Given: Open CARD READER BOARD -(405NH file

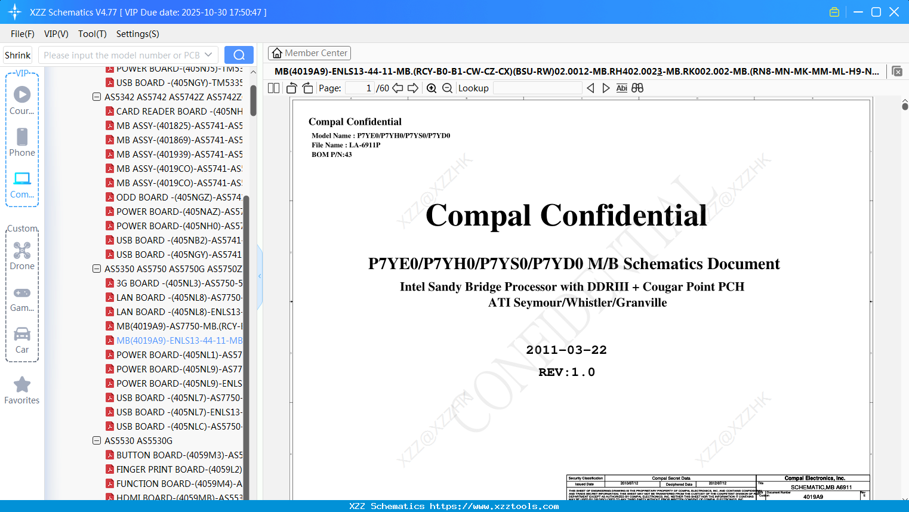Looking at the screenshot, I should coord(174,111).
